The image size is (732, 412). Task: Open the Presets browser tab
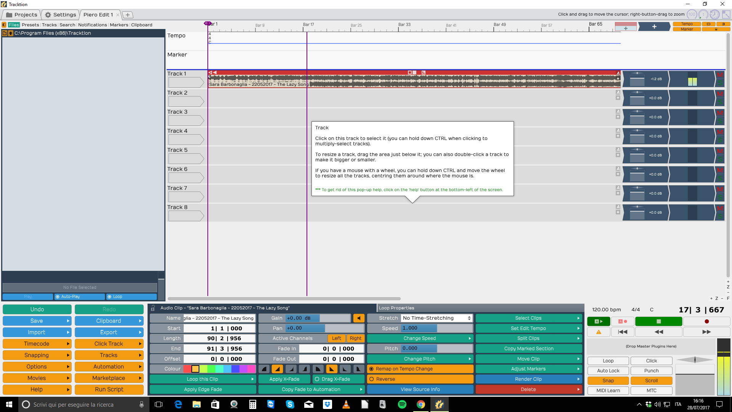[30, 25]
